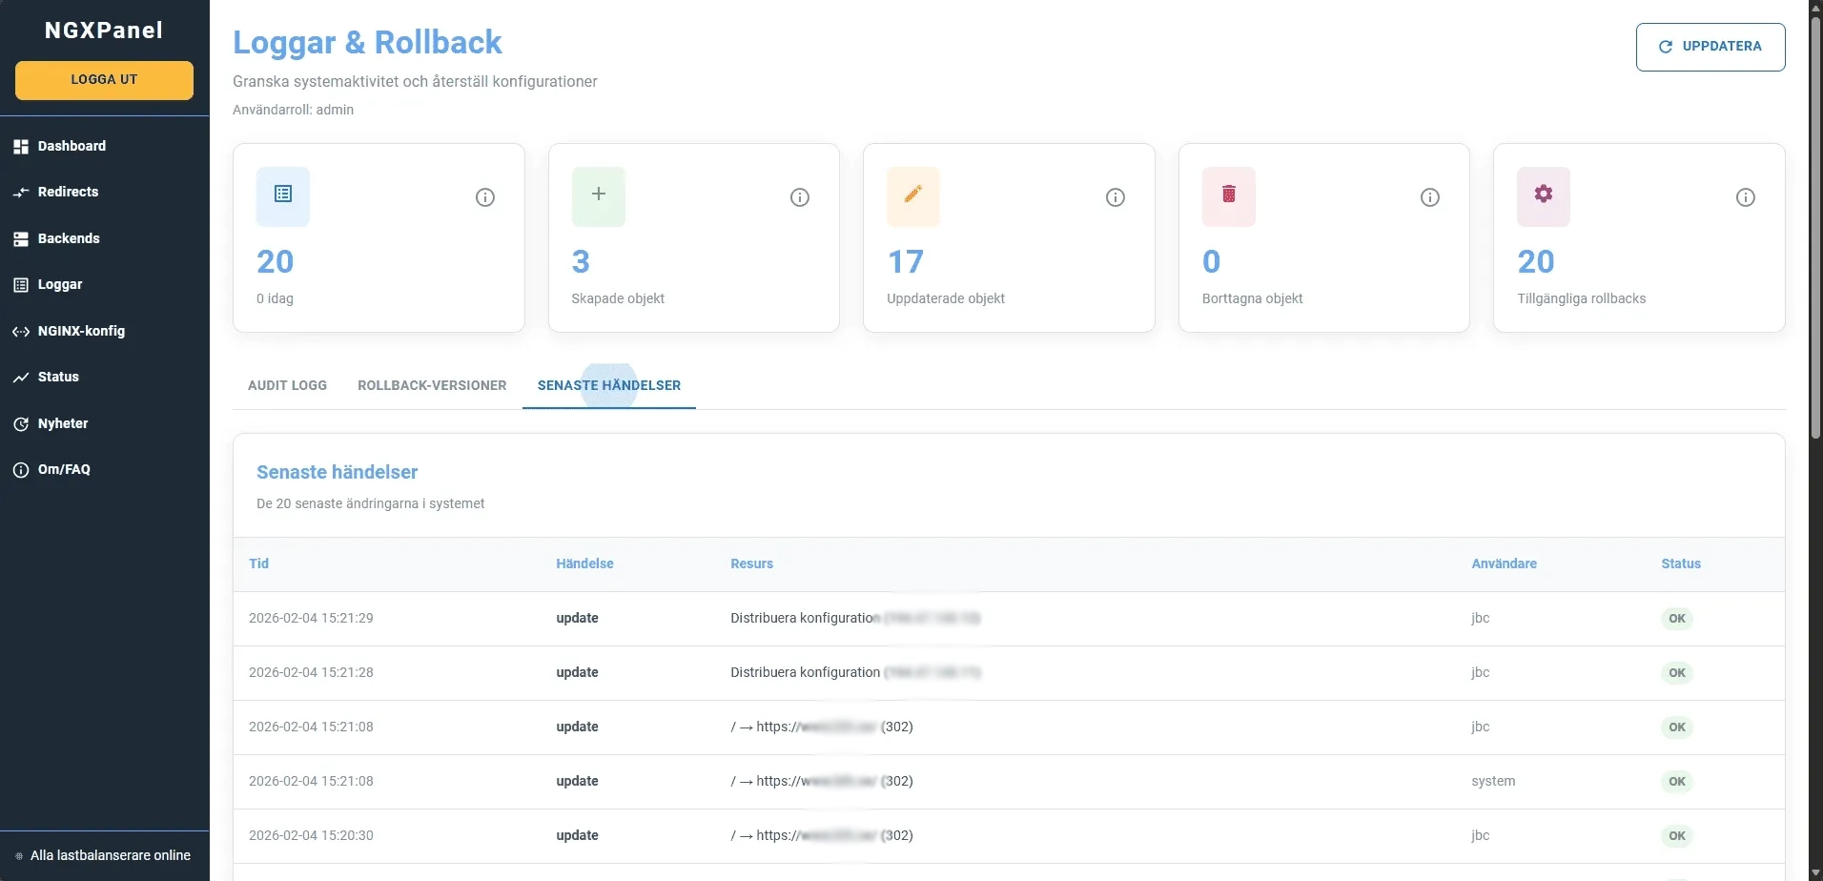Show info for Uppdaterade objekt card
Image resolution: width=1823 pixels, height=881 pixels.
[x=1116, y=197]
